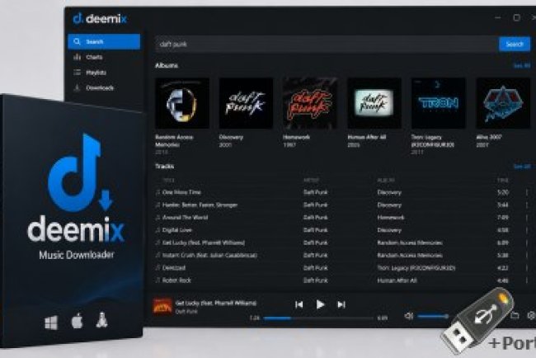Skip to previous track
Screen dimensions: 536x358
(x=299, y=304)
